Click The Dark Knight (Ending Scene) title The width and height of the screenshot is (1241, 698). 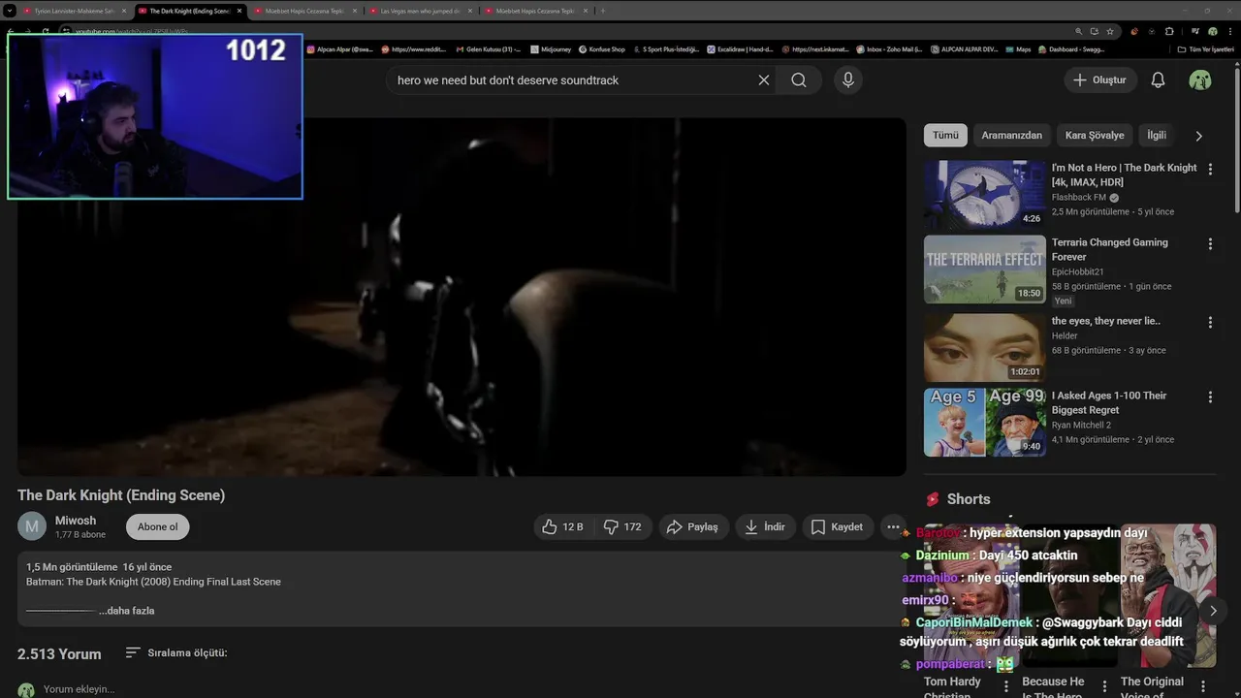pos(121,495)
